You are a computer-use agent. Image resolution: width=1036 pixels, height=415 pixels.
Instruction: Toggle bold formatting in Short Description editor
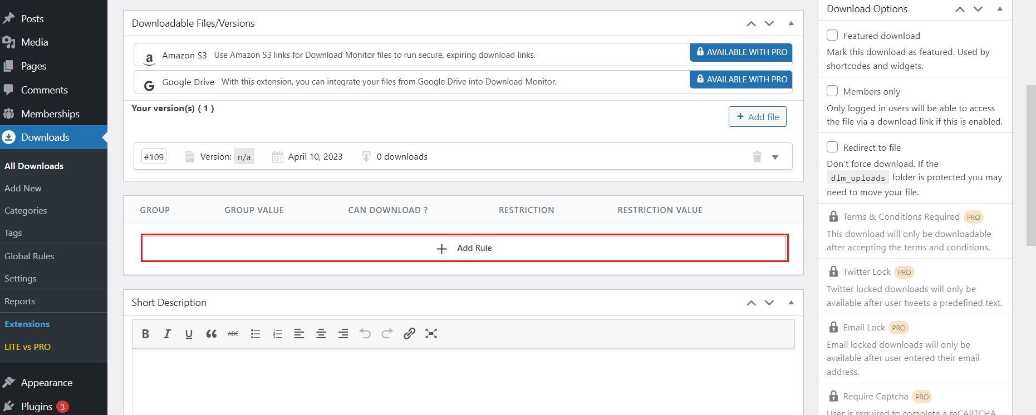pyautogui.click(x=145, y=334)
